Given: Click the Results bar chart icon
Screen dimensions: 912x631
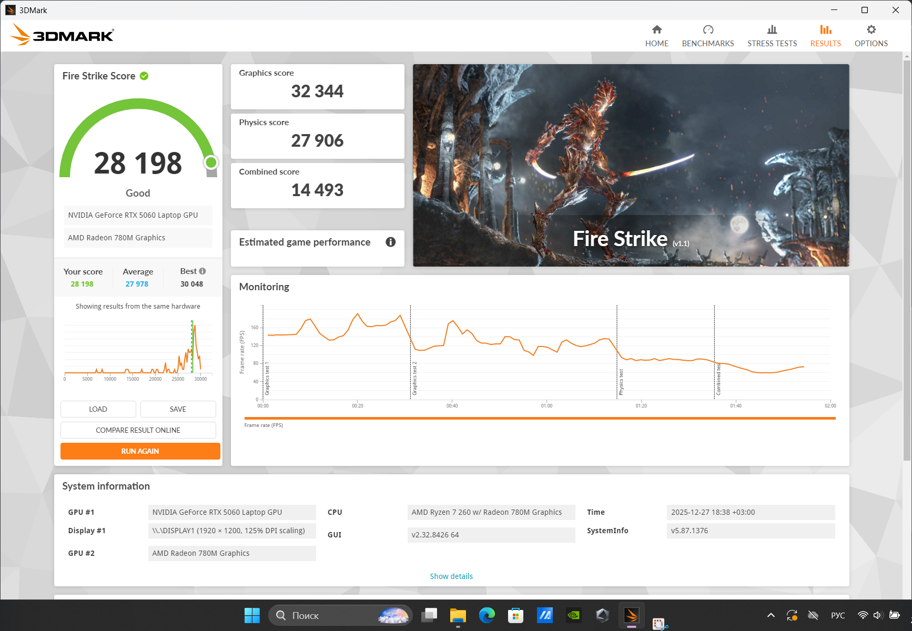Looking at the screenshot, I should (825, 30).
